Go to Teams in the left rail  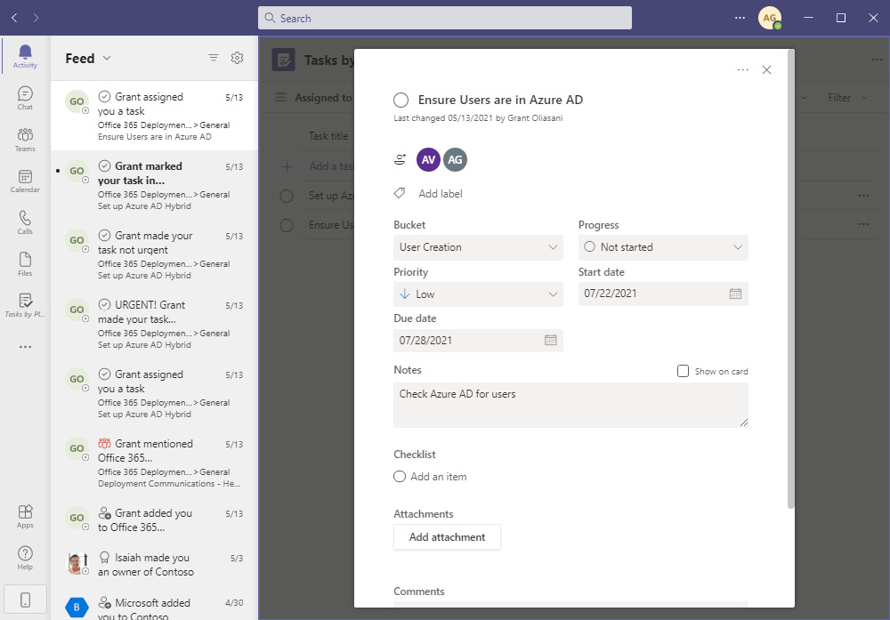pyautogui.click(x=25, y=140)
